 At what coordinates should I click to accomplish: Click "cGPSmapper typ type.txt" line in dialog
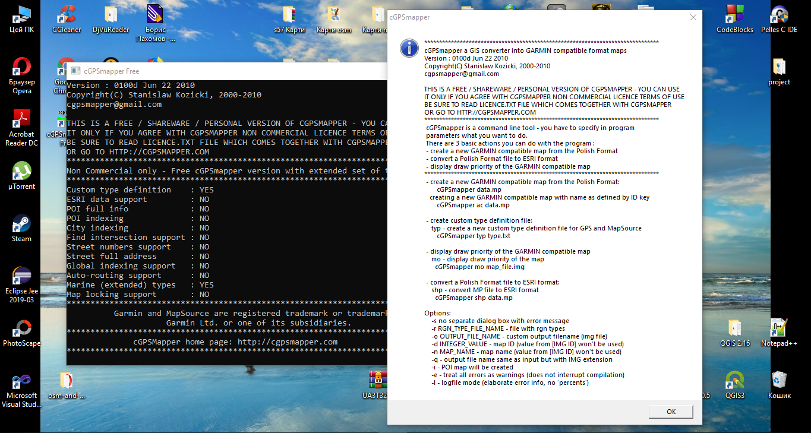point(474,236)
